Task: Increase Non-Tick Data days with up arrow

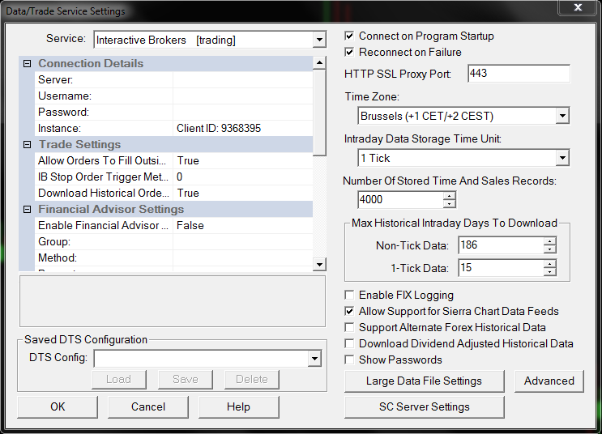Action: click(550, 241)
